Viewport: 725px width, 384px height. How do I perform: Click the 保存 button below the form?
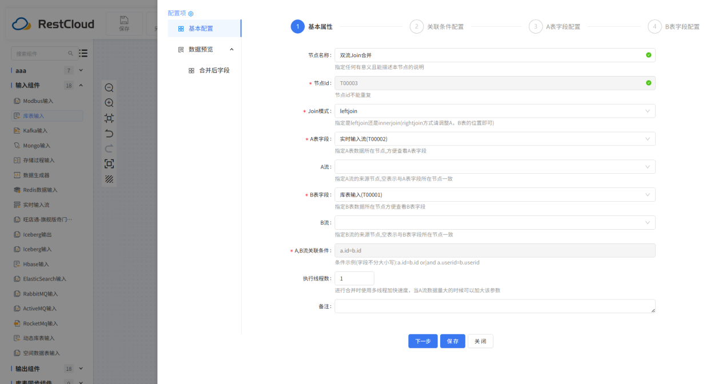[x=452, y=341]
